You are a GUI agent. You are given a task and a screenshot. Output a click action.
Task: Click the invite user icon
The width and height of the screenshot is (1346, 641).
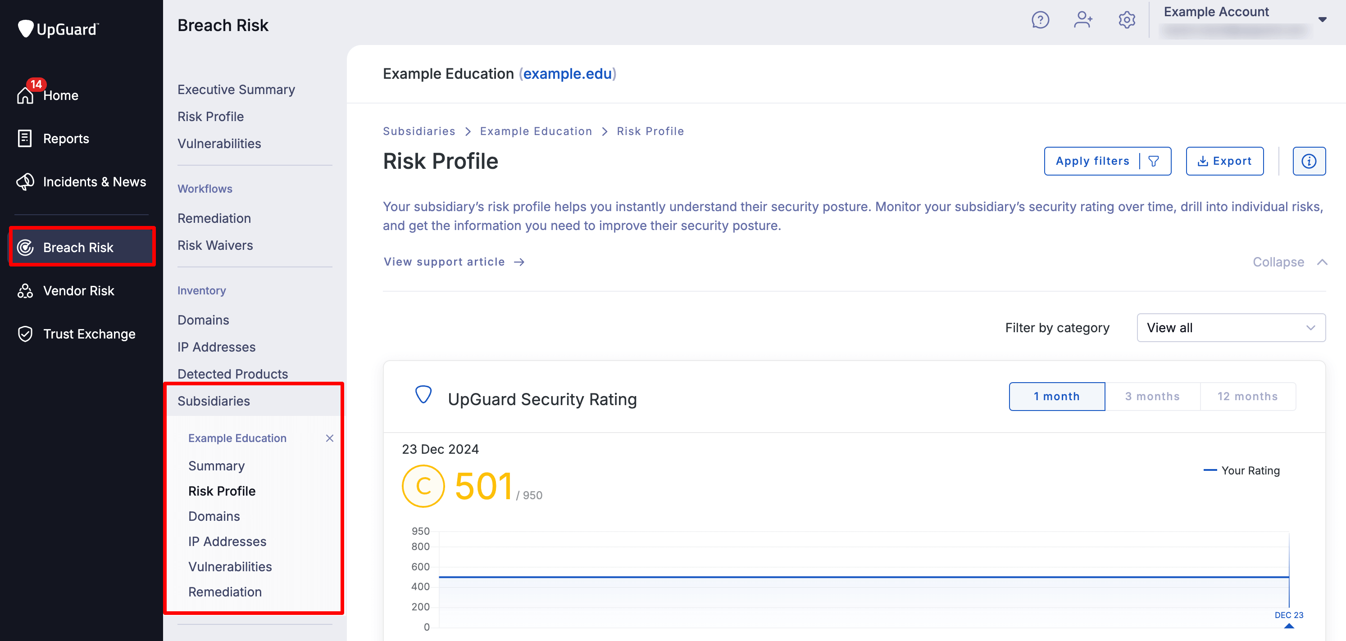coord(1083,20)
